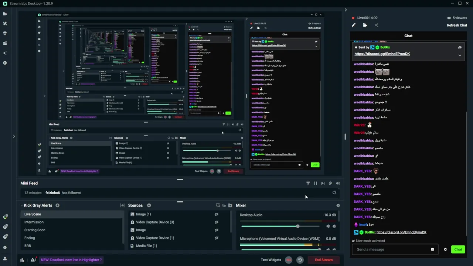Screen dimensions: 473x266
Task: Click Refresh Chat
Action: click(457, 25)
